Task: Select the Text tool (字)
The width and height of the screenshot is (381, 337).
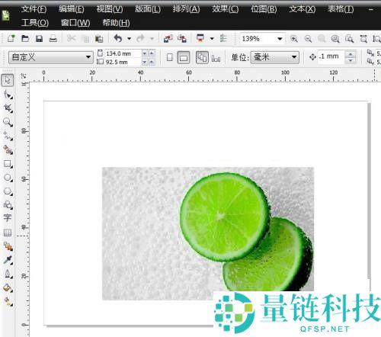Action: 8,218
